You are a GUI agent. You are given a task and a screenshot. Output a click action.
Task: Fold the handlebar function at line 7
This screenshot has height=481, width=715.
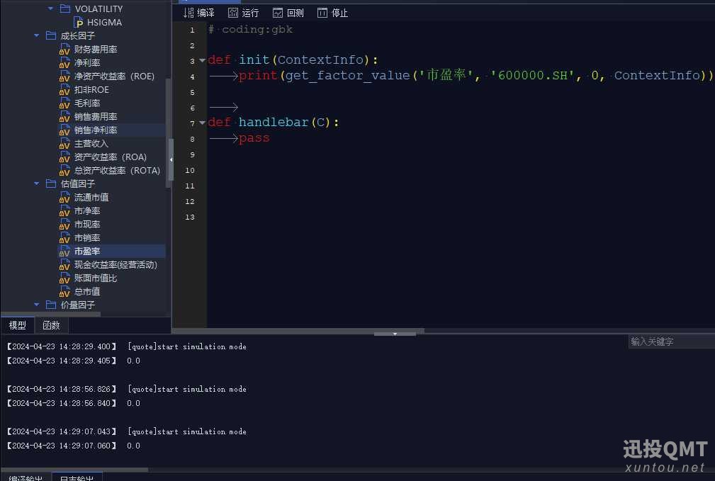click(202, 123)
